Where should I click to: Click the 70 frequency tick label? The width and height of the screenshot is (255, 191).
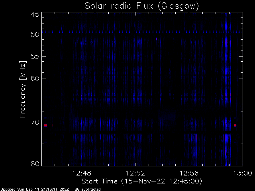click(x=35, y=122)
